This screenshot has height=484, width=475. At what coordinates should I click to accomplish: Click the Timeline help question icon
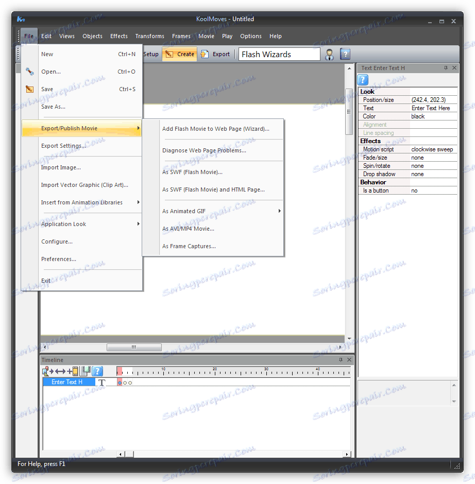97,371
